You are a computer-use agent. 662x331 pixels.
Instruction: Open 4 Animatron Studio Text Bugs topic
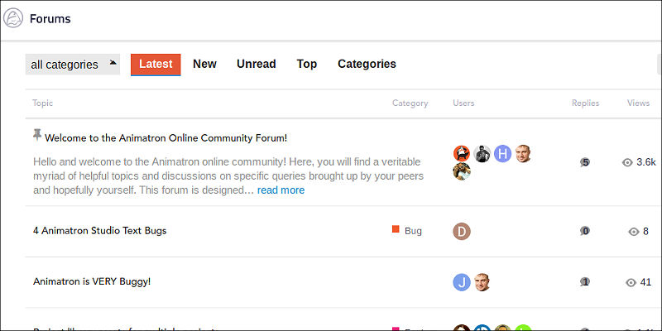point(99,231)
